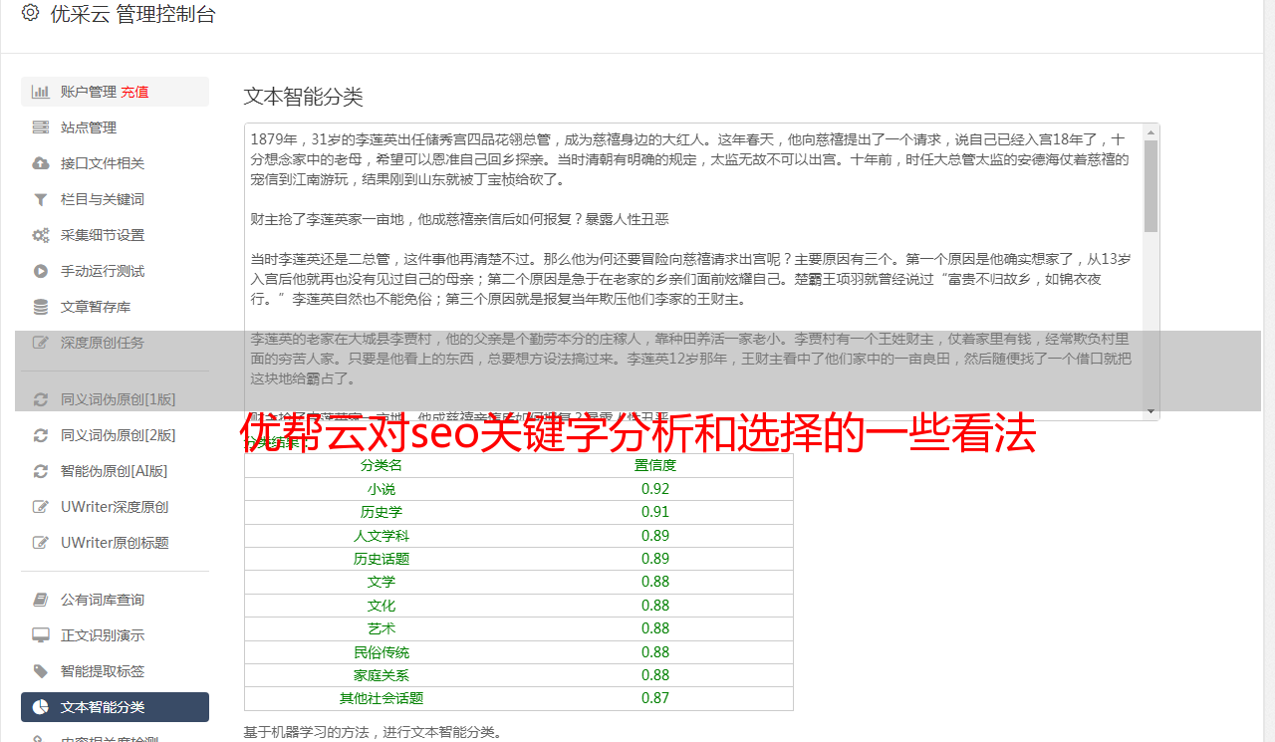This screenshot has height=742, width=1275.
Task: Click the tag icon for 智能提取标签
Action: click(x=41, y=671)
